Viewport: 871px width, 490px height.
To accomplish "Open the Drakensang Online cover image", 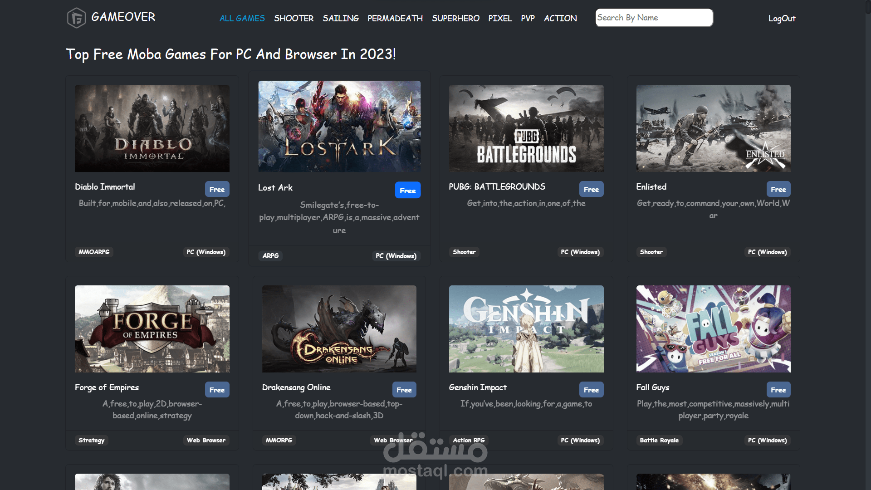I will click(x=339, y=329).
